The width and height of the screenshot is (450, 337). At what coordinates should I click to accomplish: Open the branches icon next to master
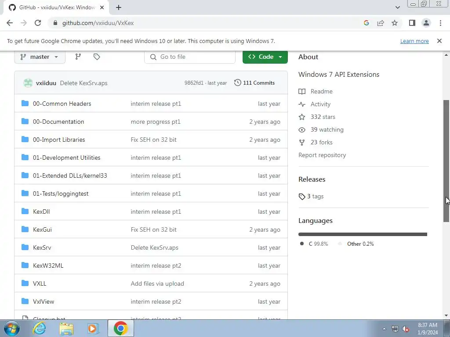78,57
